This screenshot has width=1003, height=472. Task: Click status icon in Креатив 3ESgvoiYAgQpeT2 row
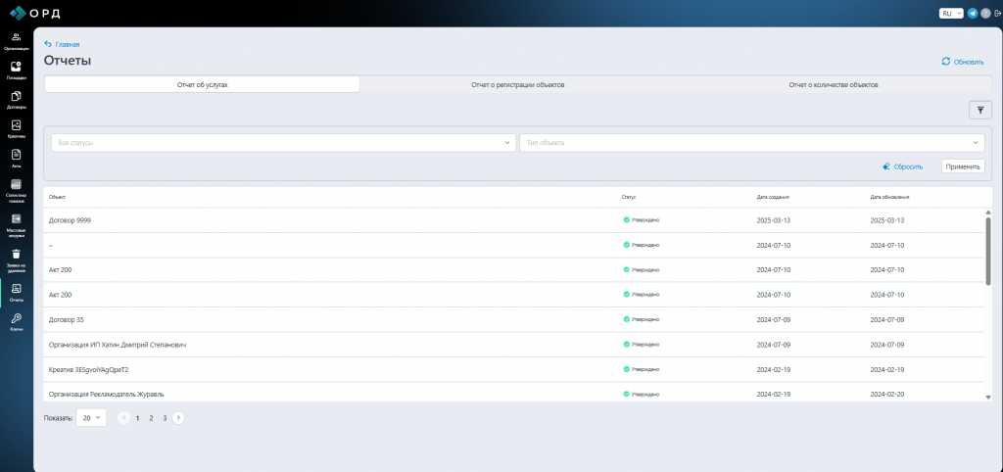pyautogui.click(x=626, y=369)
